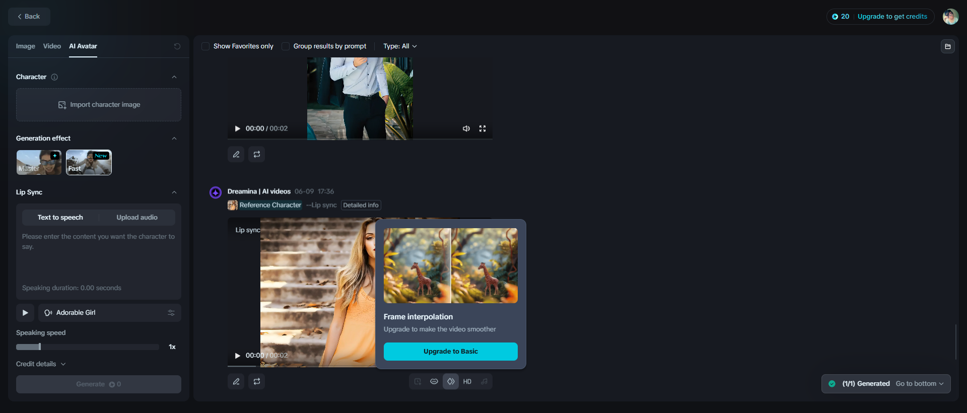
Task: Open voice adjustment settings icon
Action: tap(171, 313)
